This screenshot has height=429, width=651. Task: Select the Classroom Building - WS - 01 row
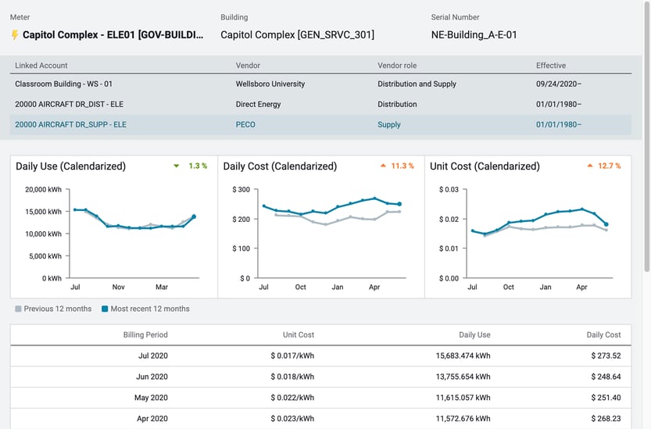pyautogui.click(x=63, y=84)
